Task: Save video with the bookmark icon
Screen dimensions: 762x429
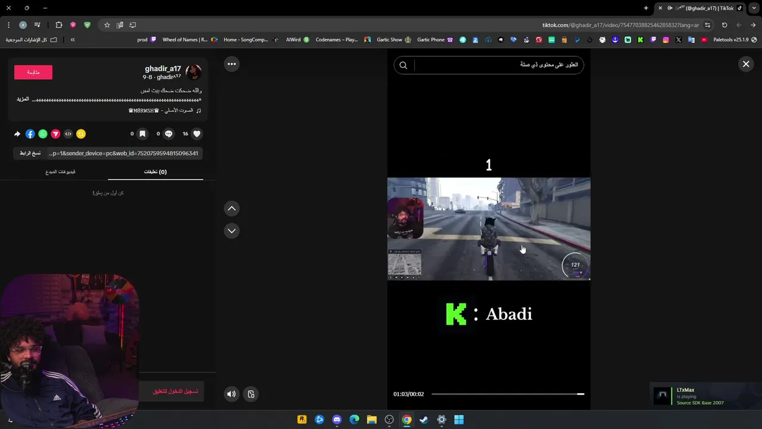Action: pyautogui.click(x=142, y=134)
